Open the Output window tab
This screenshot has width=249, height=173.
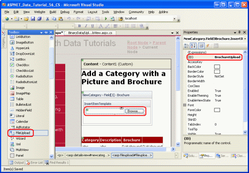[17, 163]
